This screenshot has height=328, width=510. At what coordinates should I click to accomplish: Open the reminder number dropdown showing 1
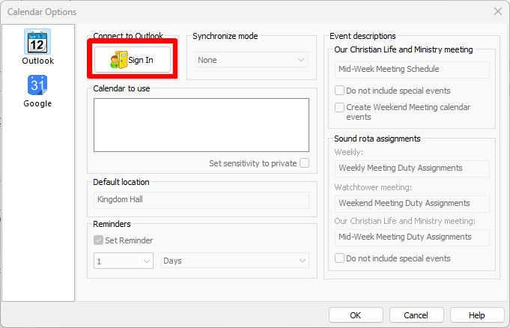click(124, 261)
